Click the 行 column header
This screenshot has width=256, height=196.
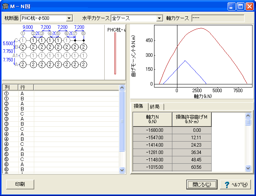click(x=26, y=87)
